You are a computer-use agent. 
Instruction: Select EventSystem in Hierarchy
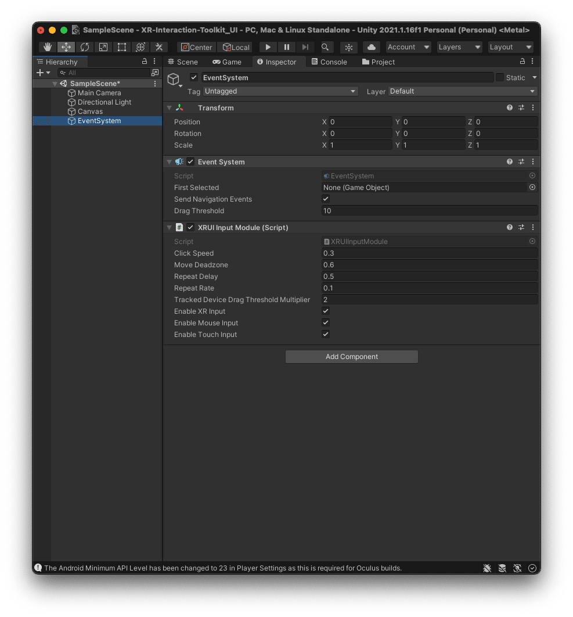tap(98, 121)
